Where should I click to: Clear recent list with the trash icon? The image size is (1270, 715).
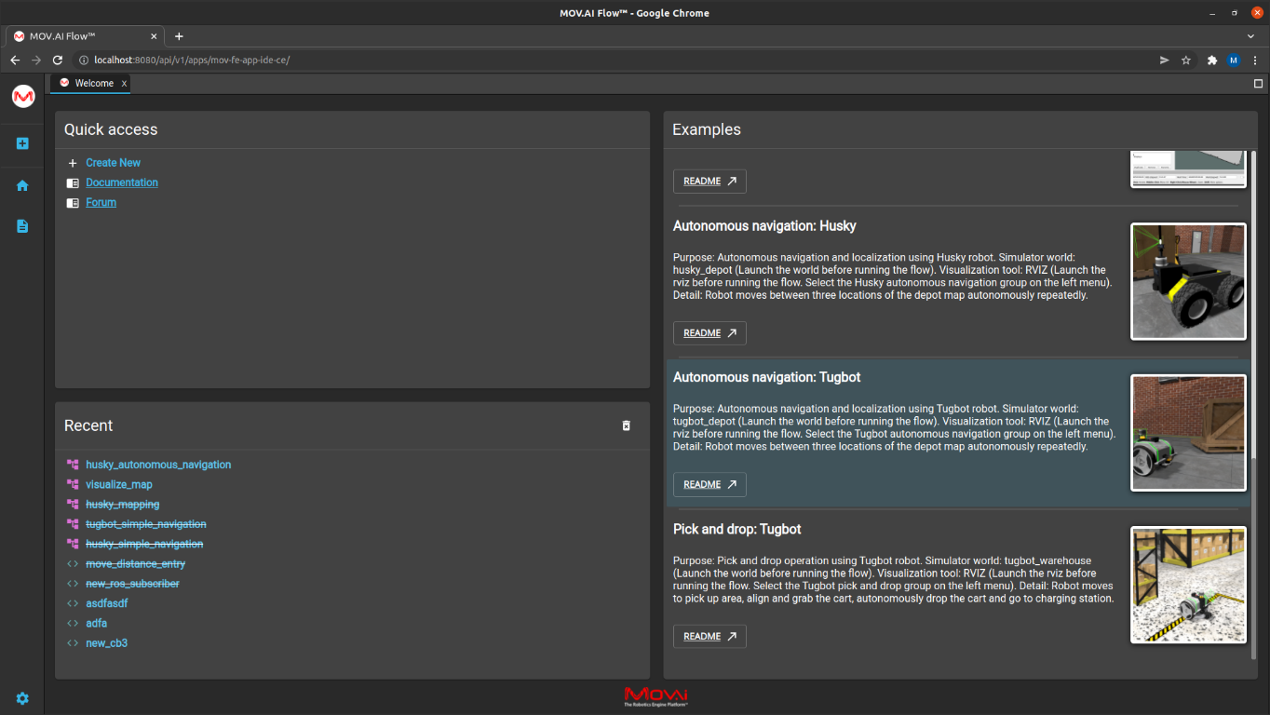click(627, 425)
